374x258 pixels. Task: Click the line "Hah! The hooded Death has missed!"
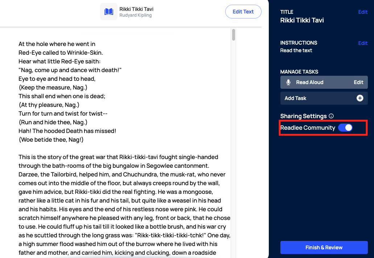tap(67, 131)
